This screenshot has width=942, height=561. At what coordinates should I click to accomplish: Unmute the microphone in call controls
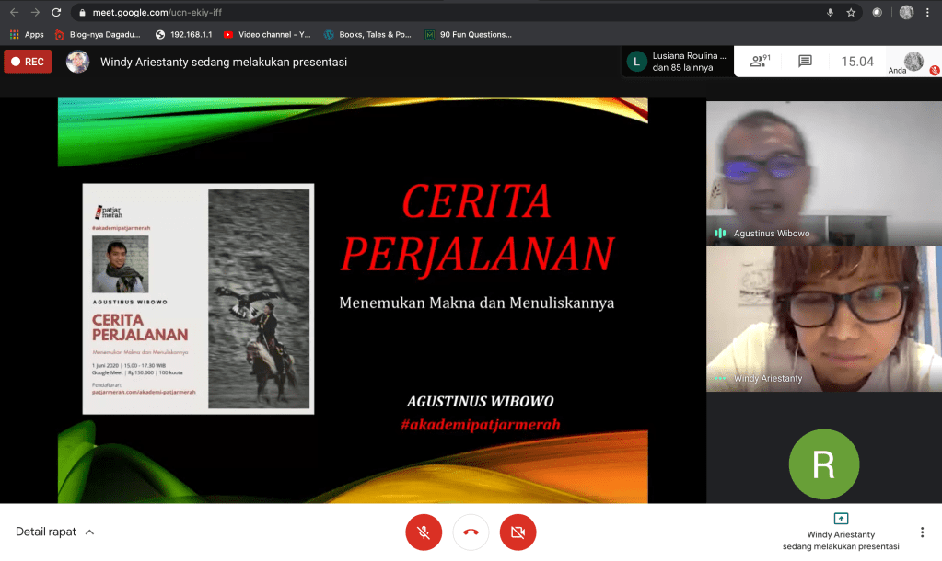point(424,532)
